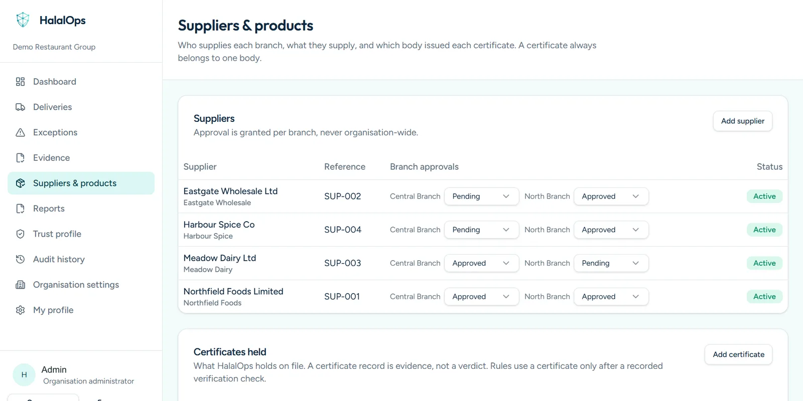Click reference SUP-004
This screenshot has height=401, width=803.
343,230
